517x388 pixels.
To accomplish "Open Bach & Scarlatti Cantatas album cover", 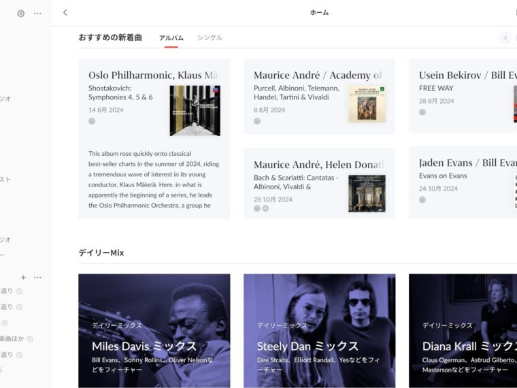I will 367,193.
